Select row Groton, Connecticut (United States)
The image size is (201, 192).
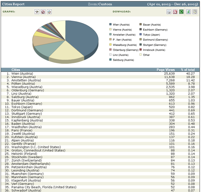[x=100, y=150]
